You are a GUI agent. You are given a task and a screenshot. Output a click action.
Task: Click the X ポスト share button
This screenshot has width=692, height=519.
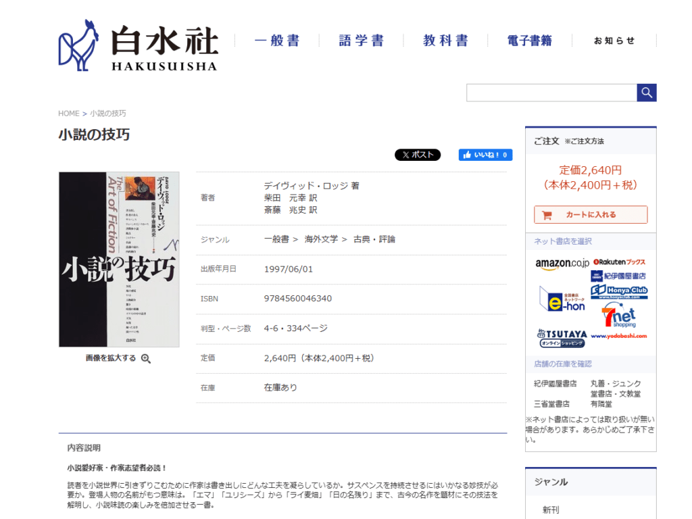[418, 155]
